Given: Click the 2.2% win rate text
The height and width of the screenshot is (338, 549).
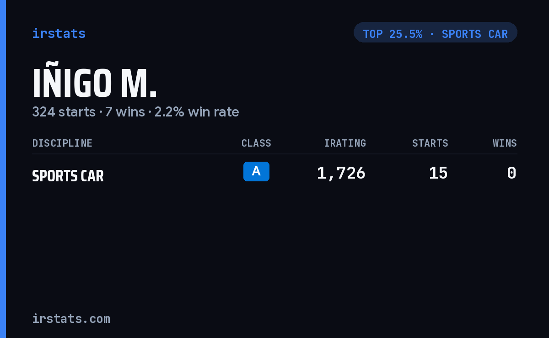Looking at the screenshot, I should coord(197,112).
